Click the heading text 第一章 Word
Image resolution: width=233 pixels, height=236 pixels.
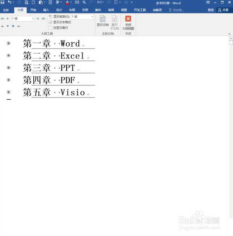tap(51, 43)
